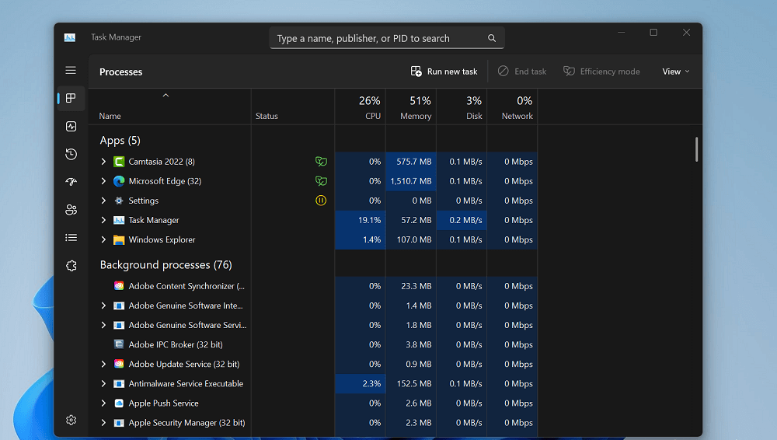Click the process search input field
Viewport: 777px width, 440px height.
pos(386,38)
